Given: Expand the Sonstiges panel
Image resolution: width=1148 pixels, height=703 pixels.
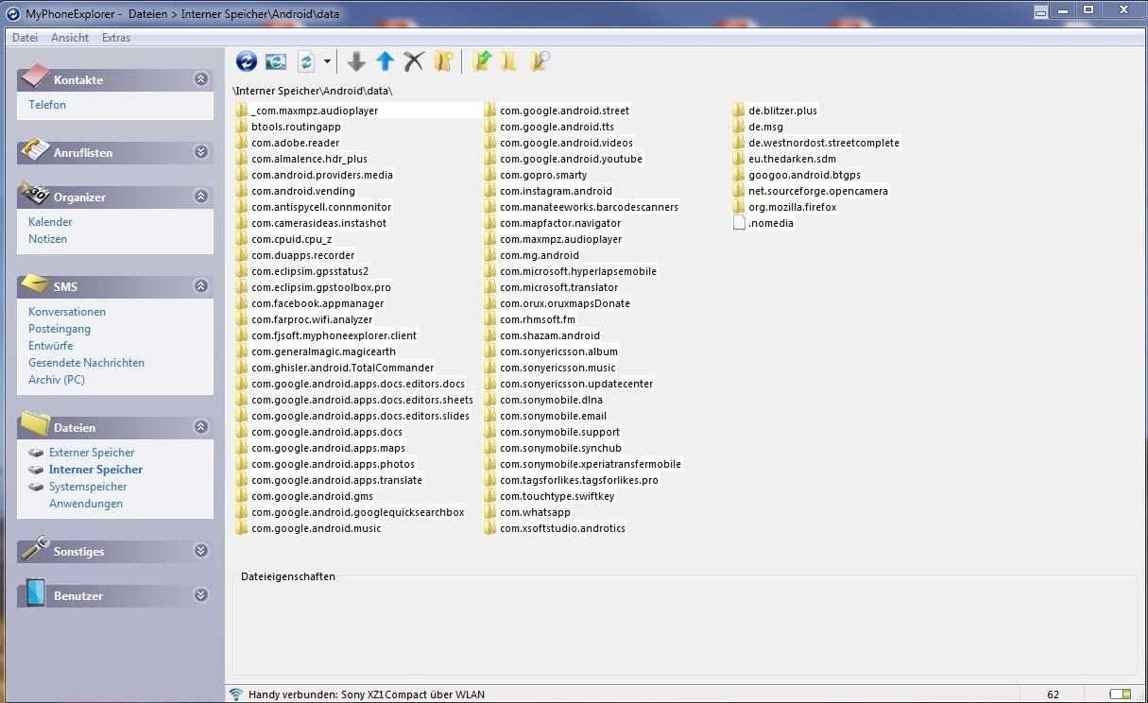Looking at the screenshot, I should (200, 551).
